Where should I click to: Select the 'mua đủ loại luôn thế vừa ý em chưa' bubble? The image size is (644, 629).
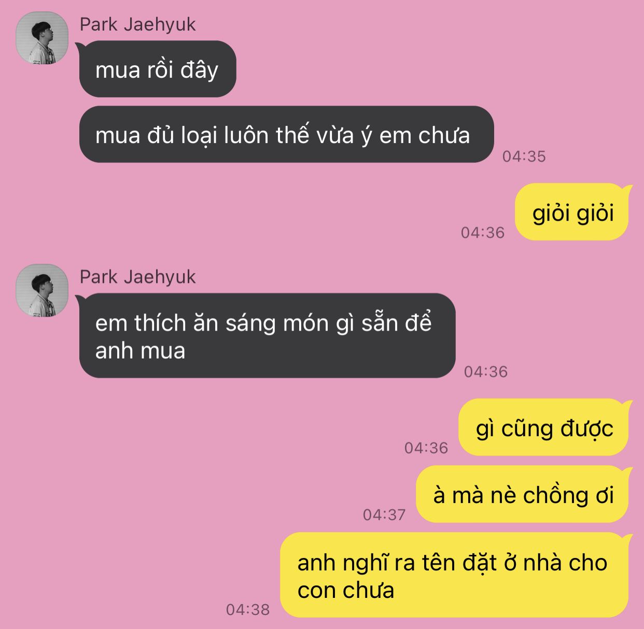(x=286, y=135)
